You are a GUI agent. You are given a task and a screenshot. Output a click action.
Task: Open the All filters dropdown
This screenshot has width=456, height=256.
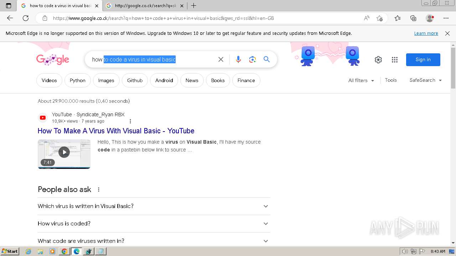pyautogui.click(x=361, y=80)
